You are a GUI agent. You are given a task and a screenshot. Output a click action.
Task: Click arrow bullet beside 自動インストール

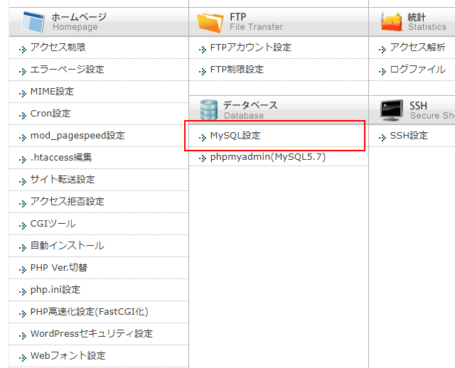tap(22, 248)
